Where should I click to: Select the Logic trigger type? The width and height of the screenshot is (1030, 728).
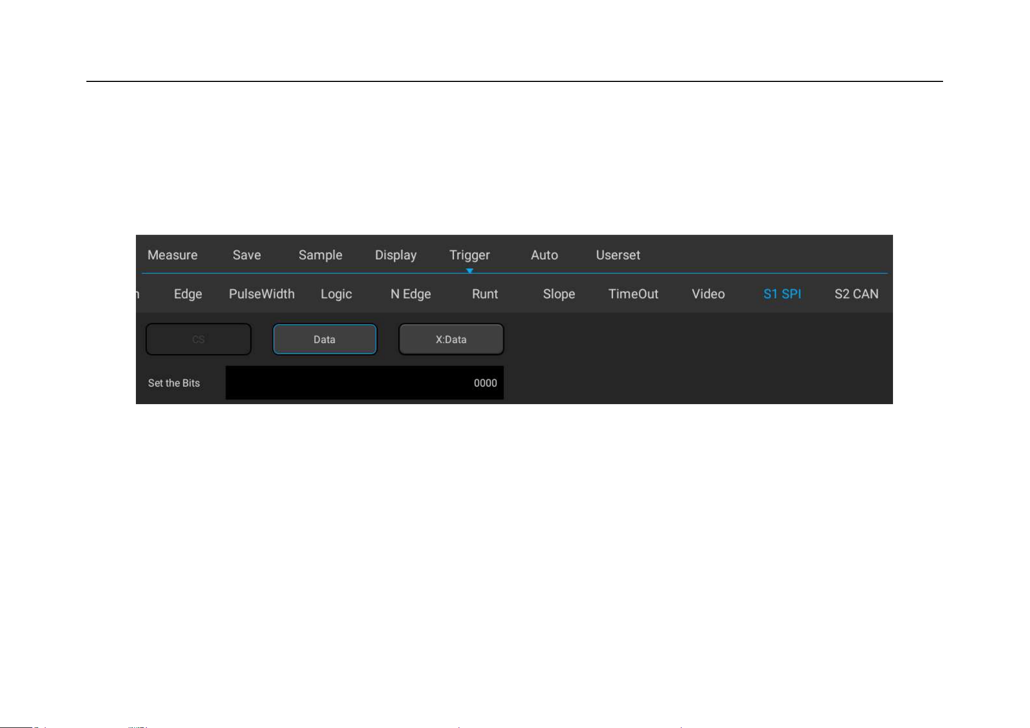[336, 294]
